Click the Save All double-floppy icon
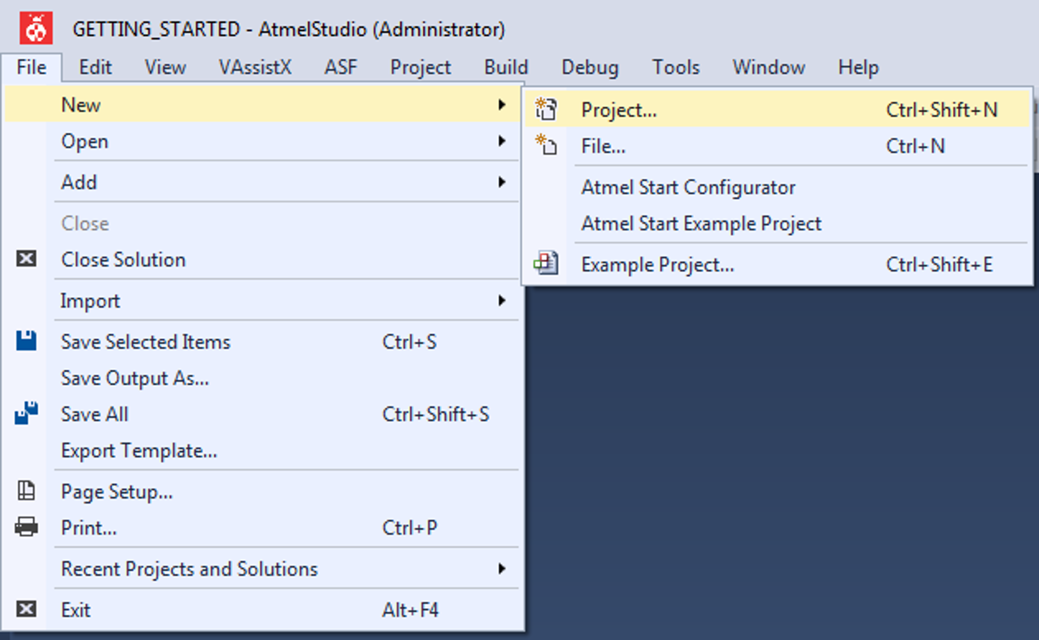Viewport: 1039px width, 640px height. click(26, 413)
